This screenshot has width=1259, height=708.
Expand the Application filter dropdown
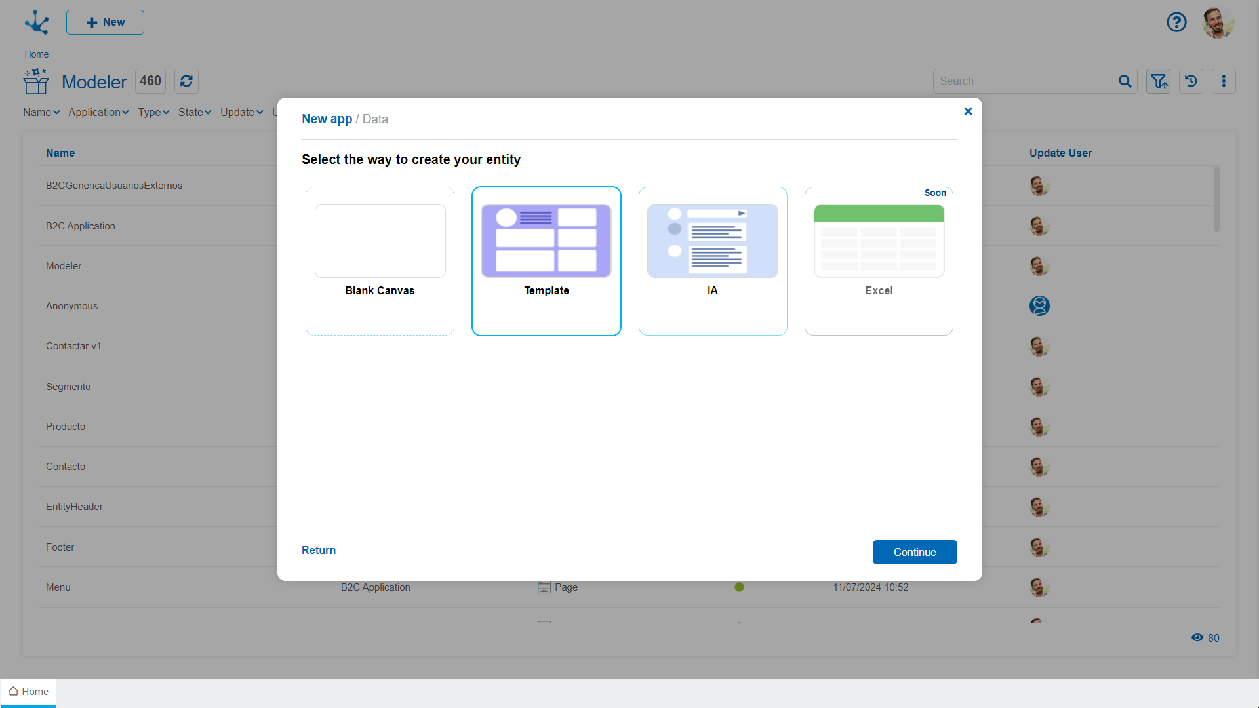(x=98, y=113)
